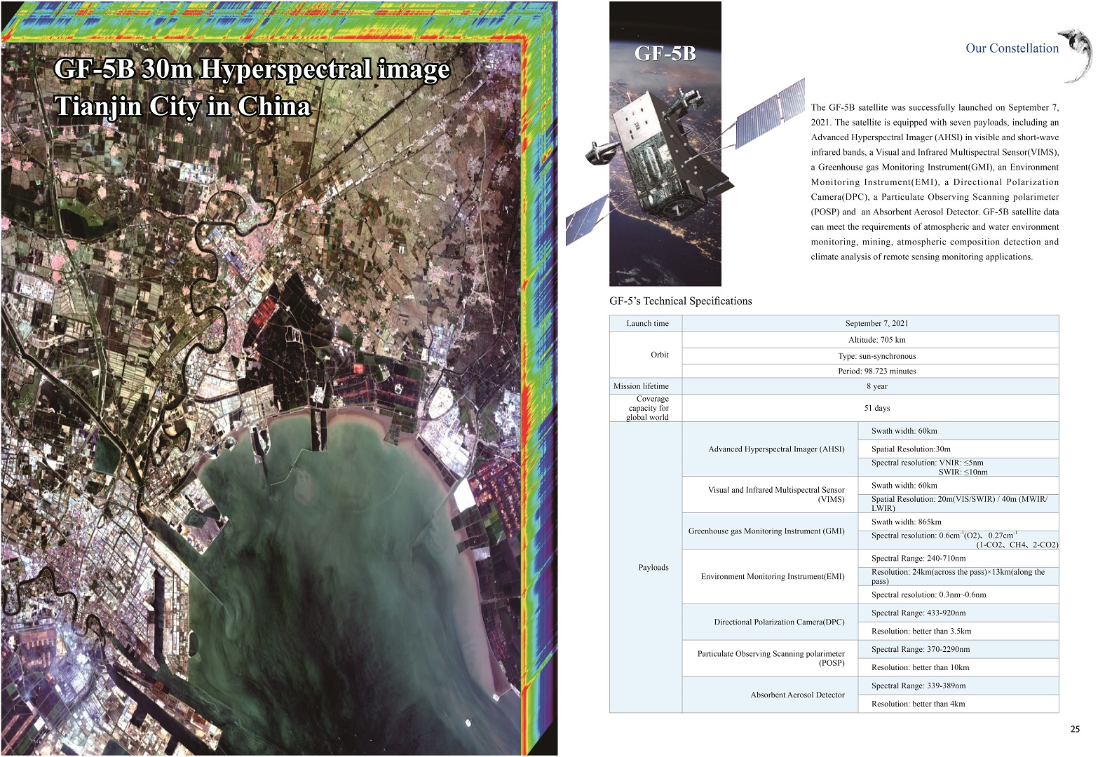This screenshot has width=1112, height=757.
Task: Click the "Launch time" table row label
Action: pyautogui.click(x=647, y=324)
